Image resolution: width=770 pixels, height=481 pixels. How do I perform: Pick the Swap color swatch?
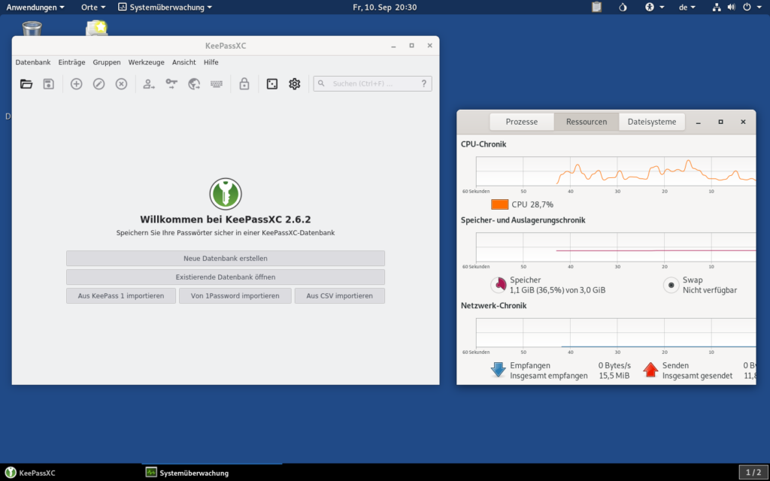point(671,285)
